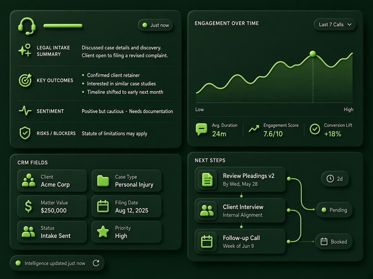Open the Review Pleadings v2 step card
Screen dimensions: 373x279
click(240, 180)
